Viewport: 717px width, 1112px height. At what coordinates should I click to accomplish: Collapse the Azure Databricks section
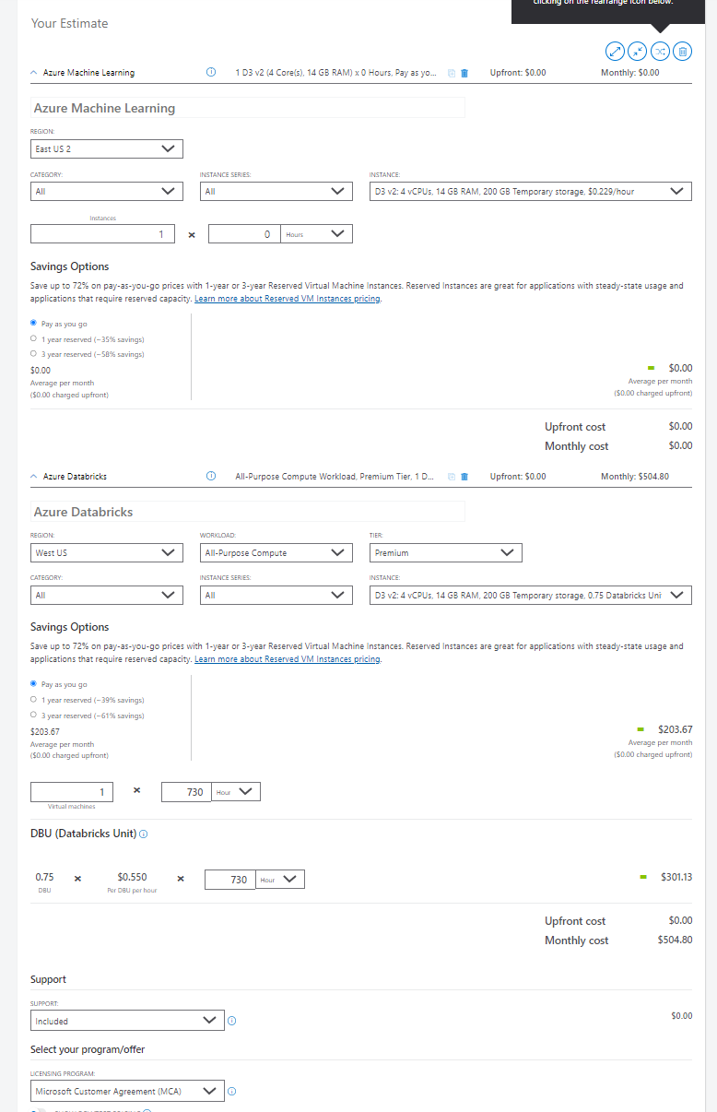coord(34,477)
